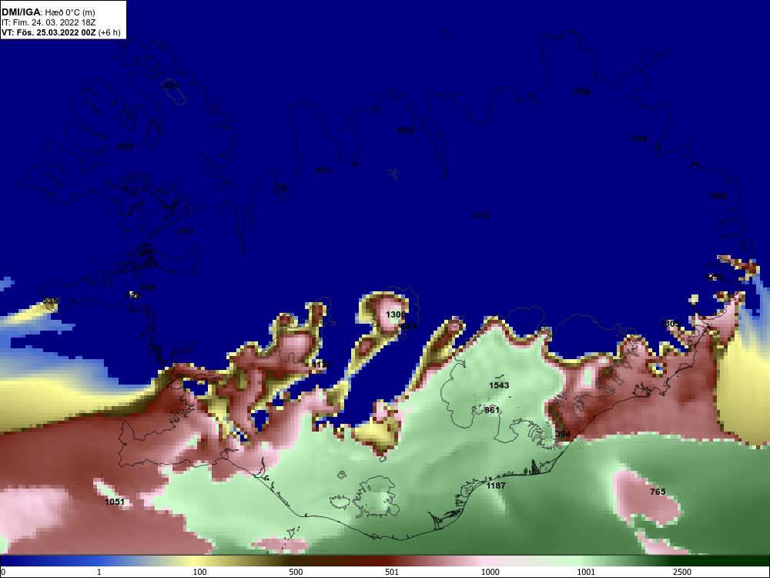This screenshot has height=578, width=770.
Task: Click the color scale label 0
Action: 2,572
